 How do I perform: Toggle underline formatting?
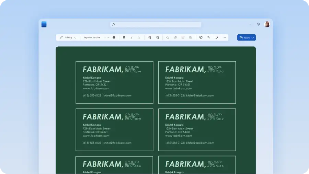click(x=139, y=37)
